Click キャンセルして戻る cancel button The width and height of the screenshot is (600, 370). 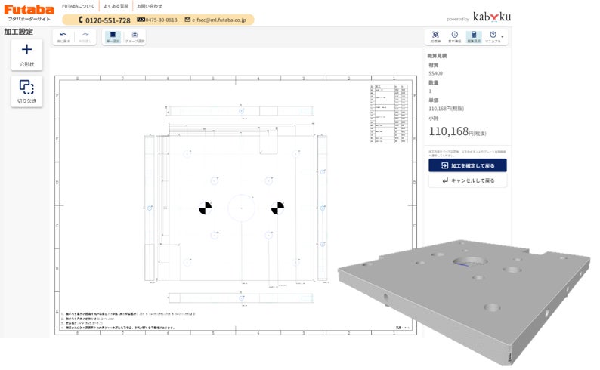[467, 181]
